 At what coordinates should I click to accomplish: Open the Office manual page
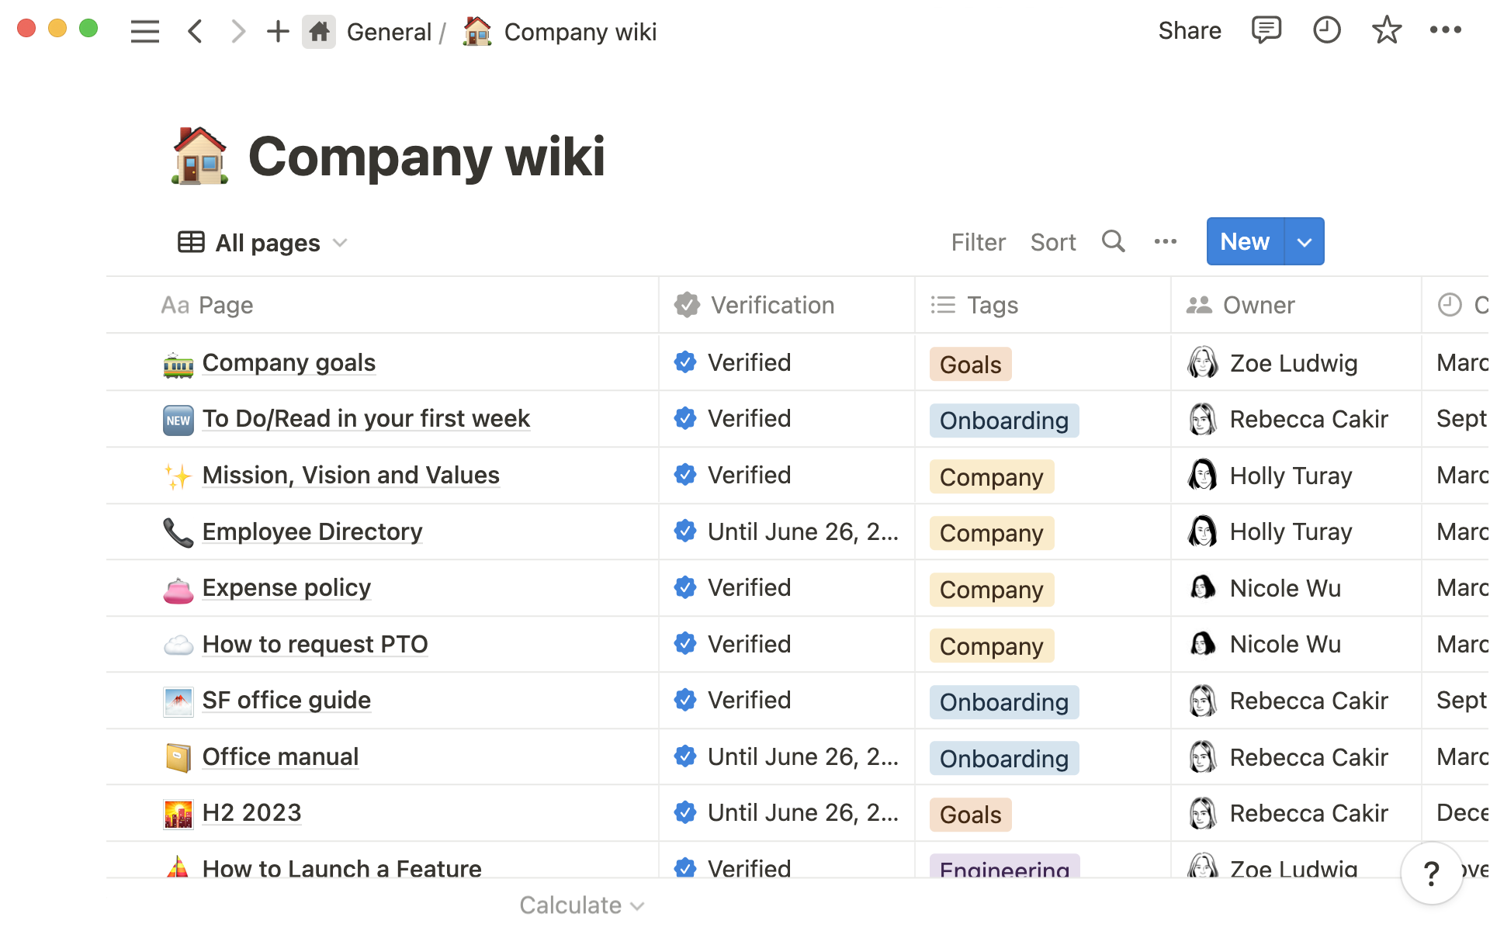(x=280, y=755)
